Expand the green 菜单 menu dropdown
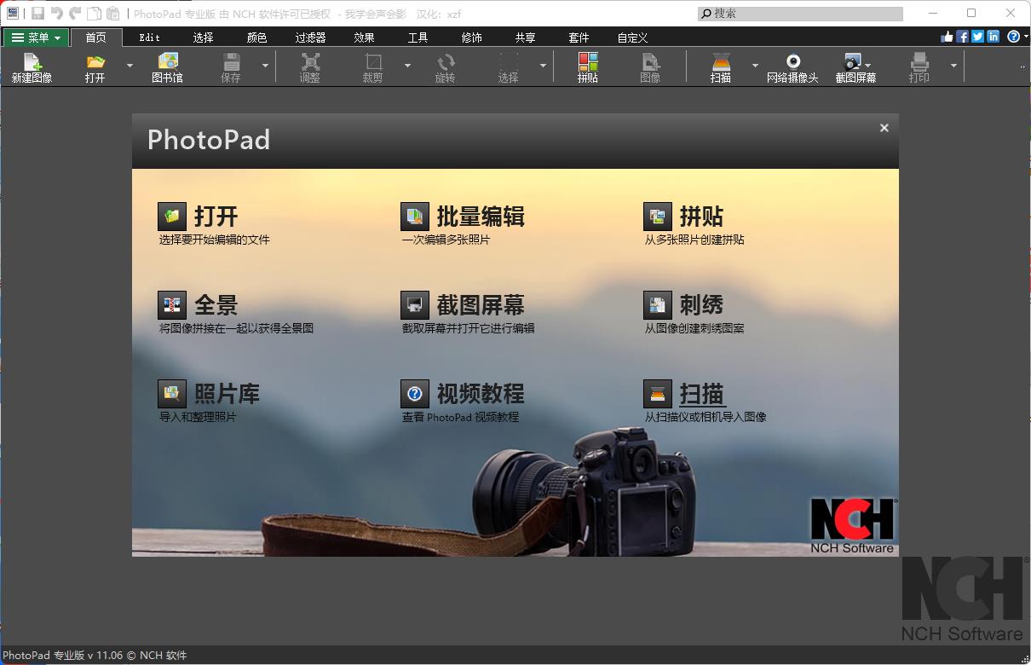 (x=36, y=38)
